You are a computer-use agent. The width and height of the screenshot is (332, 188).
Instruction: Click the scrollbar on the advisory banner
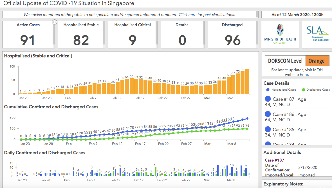257,14
